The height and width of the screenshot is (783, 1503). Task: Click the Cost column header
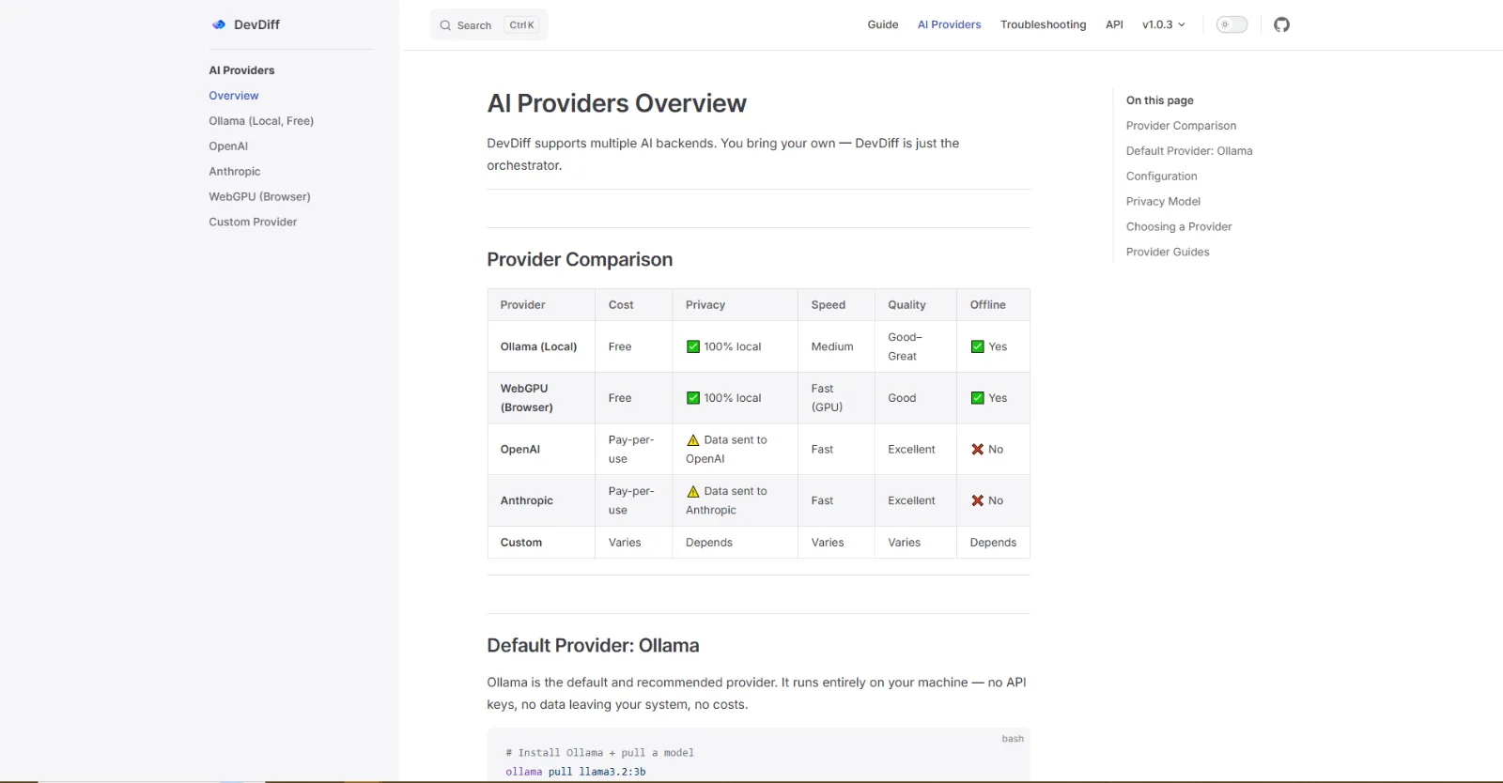tap(633, 305)
